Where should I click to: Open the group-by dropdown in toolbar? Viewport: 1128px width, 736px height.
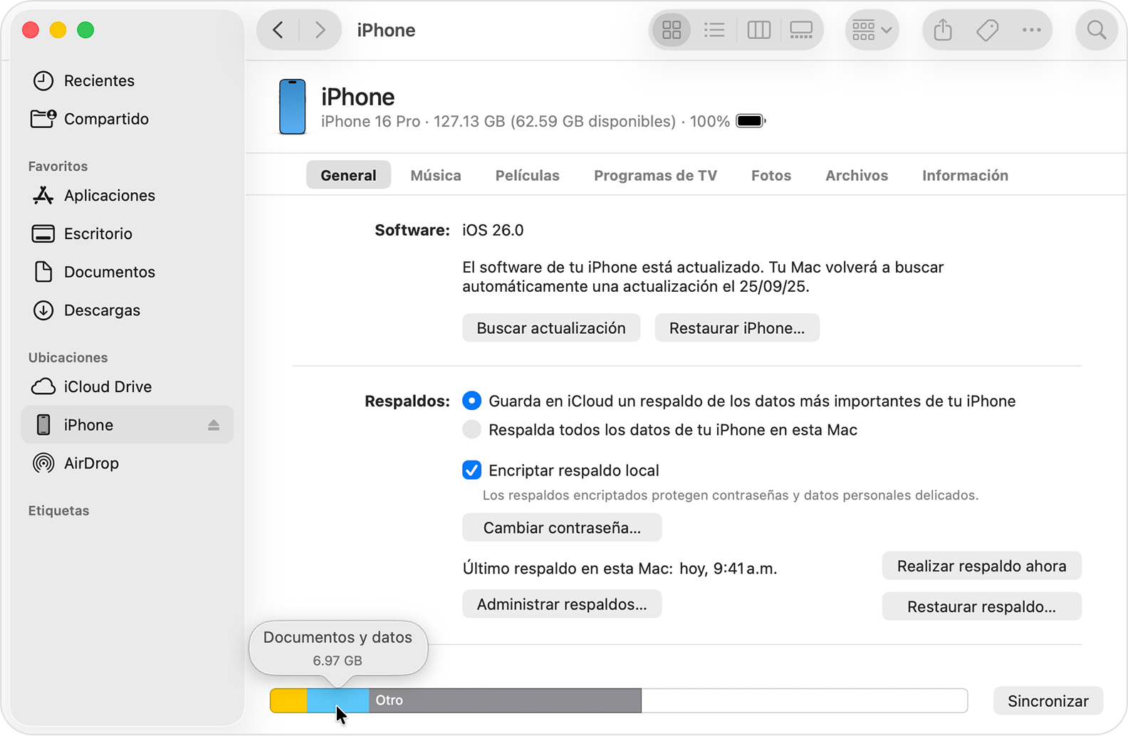872,30
